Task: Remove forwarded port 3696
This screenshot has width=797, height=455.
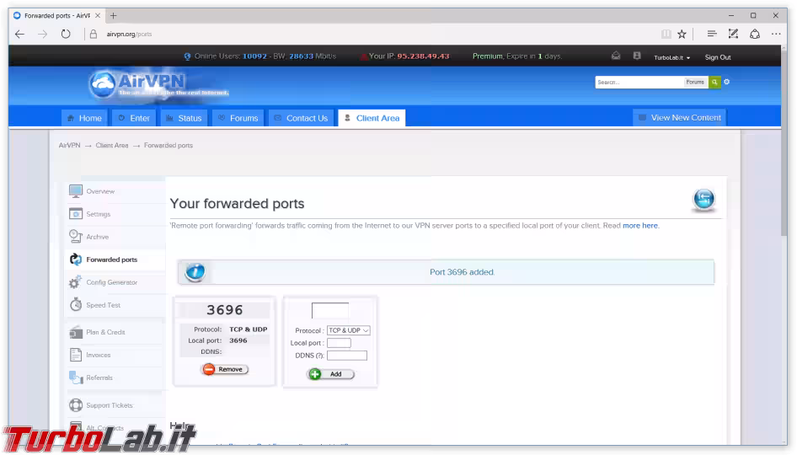Action: pyautogui.click(x=225, y=370)
